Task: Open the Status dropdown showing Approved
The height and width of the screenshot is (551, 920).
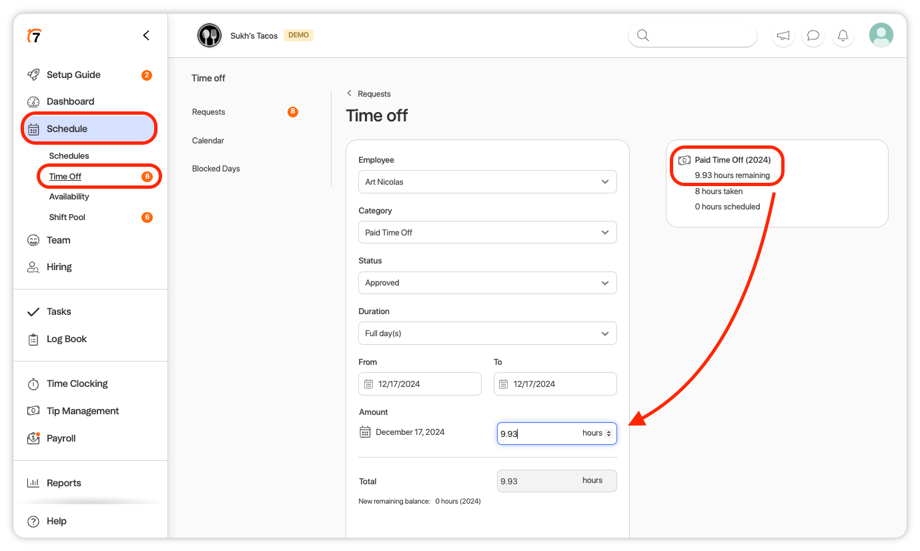Action: tap(487, 283)
